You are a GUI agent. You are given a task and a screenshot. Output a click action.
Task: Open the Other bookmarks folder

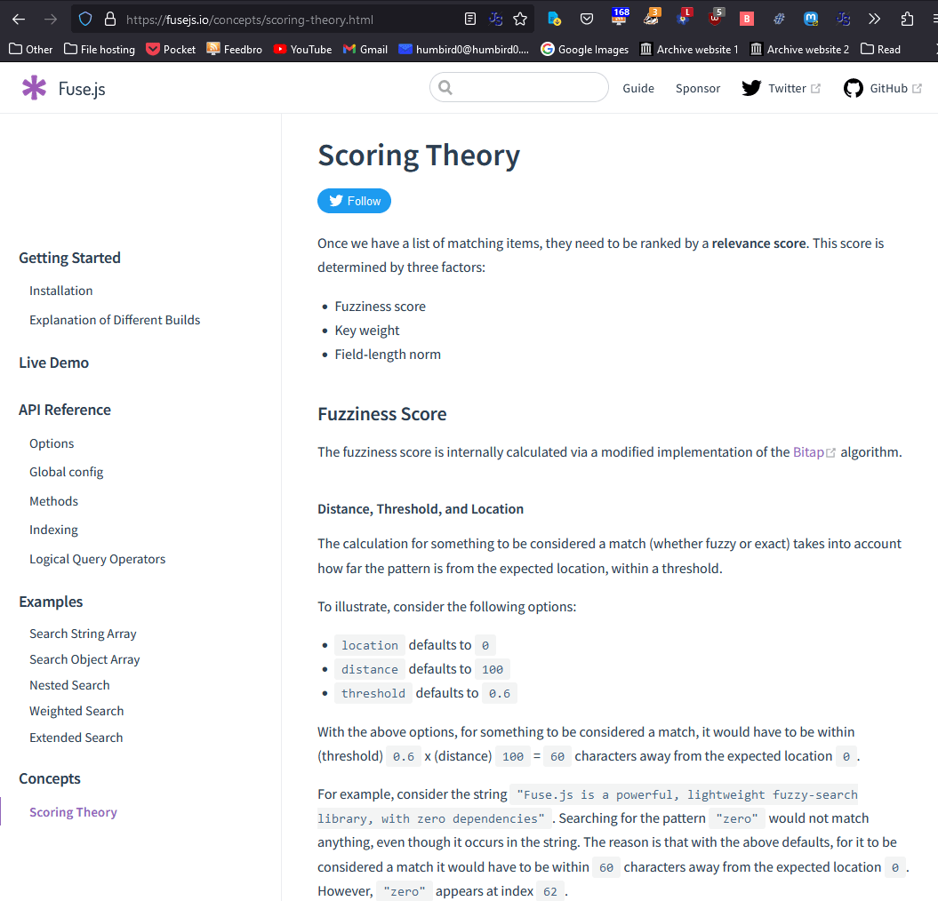pyautogui.click(x=31, y=50)
